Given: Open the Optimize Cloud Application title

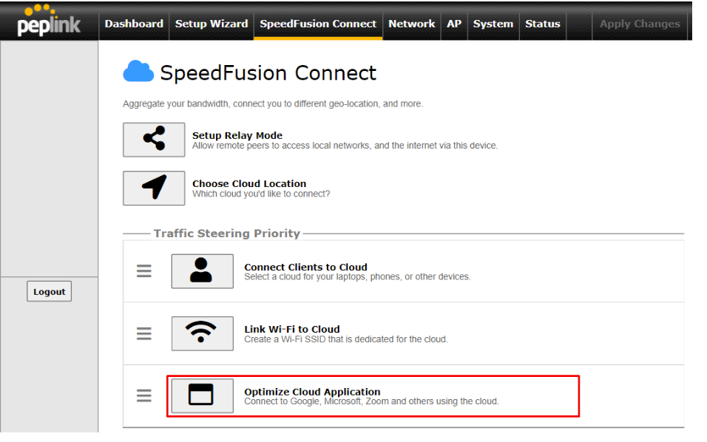Looking at the screenshot, I should tap(313, 392).
